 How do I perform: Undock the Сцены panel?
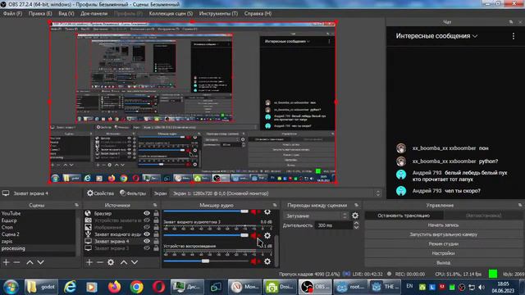click(x=76, y=205)
